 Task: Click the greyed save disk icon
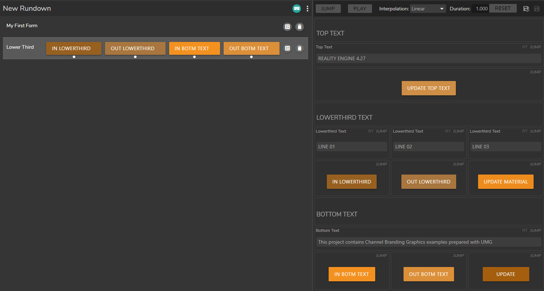pos(536,9)
